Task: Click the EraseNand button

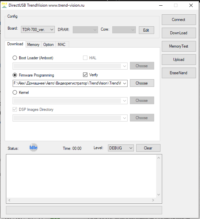Action: coord(178,73)
